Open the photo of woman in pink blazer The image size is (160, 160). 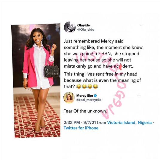(36, 81)
